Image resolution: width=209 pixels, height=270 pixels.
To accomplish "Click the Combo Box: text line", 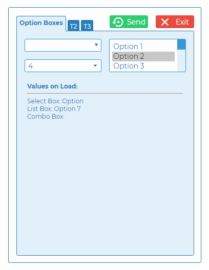I will click(x=46, y=117).
